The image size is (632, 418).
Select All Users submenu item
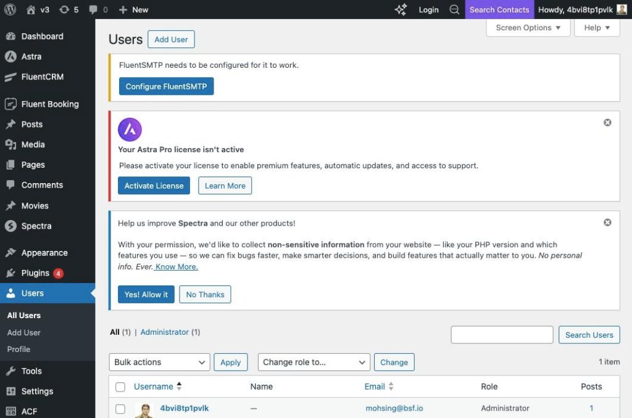pyautogui.click(x=24, y=315)
